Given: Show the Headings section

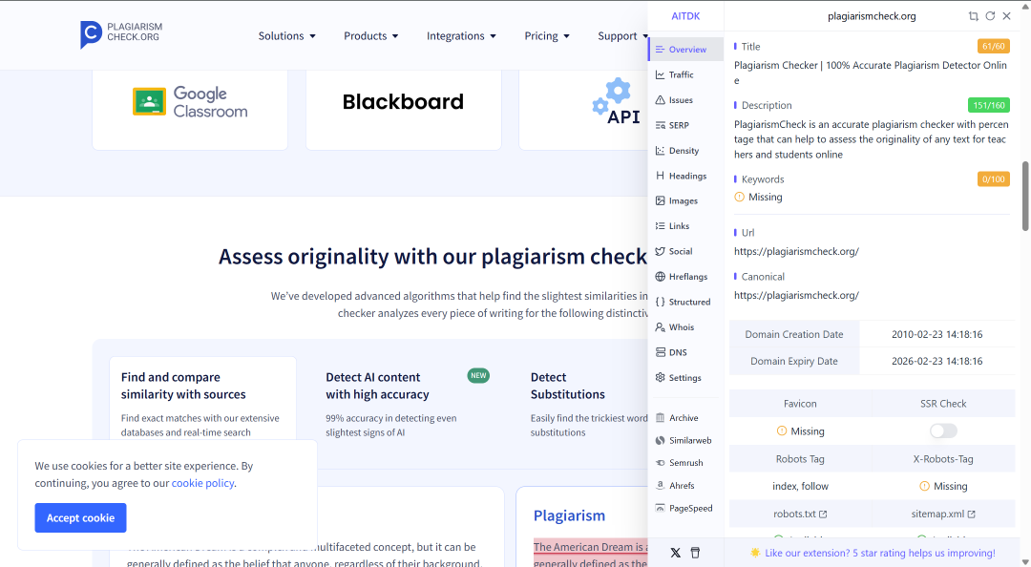Looking at the screenshot, I should point(685,176).
